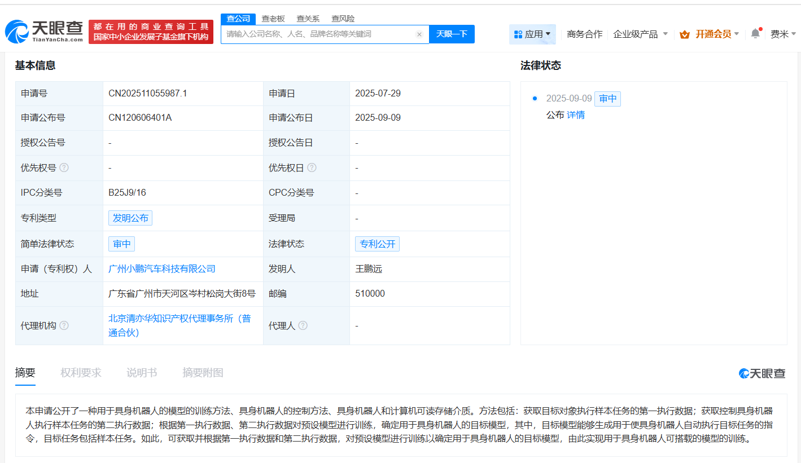Click the 应用 grid icon in navbar
The width and height of the screenshot is (801, 463).
519,34
